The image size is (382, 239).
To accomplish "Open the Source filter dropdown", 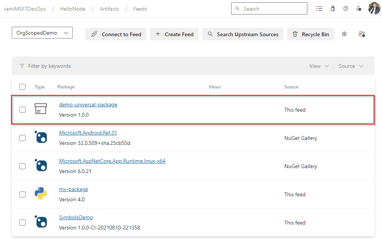I will click(351, 66).
